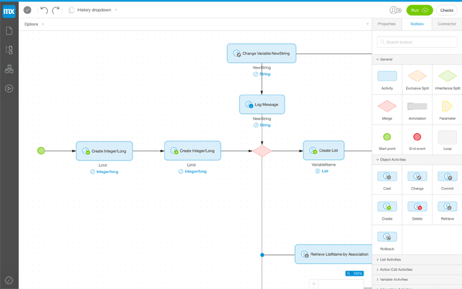This screenshot has width=462, height=289.
Task: Collapse the Object Activities section
Action: pos(417,159)
